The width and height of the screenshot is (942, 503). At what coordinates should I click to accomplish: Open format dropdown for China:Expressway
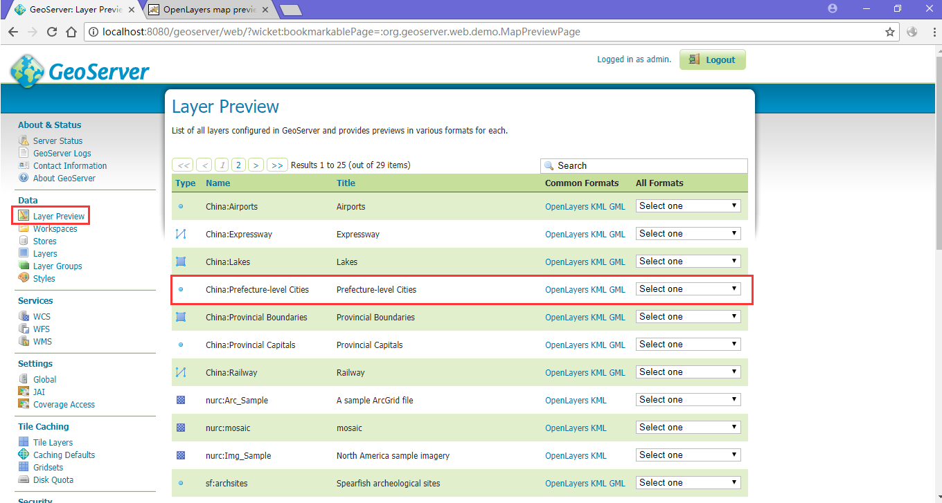[x=688, y=234]
